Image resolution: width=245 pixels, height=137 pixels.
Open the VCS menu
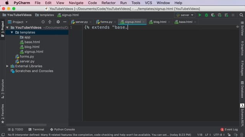(148, 3)
